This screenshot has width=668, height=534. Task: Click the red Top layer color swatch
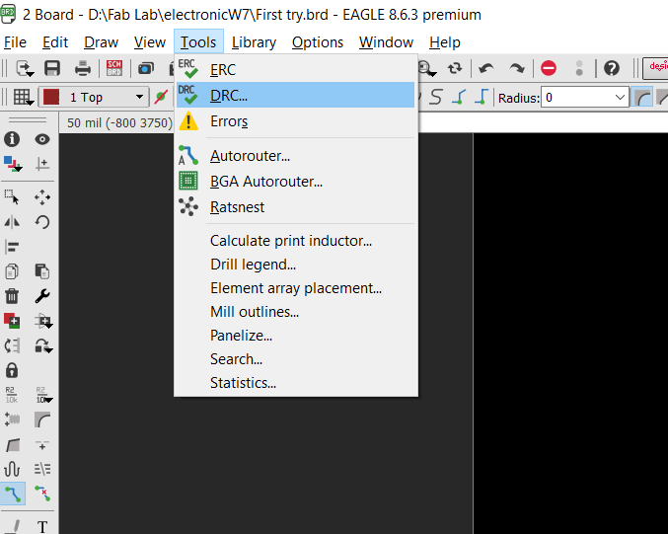point(51,97)
